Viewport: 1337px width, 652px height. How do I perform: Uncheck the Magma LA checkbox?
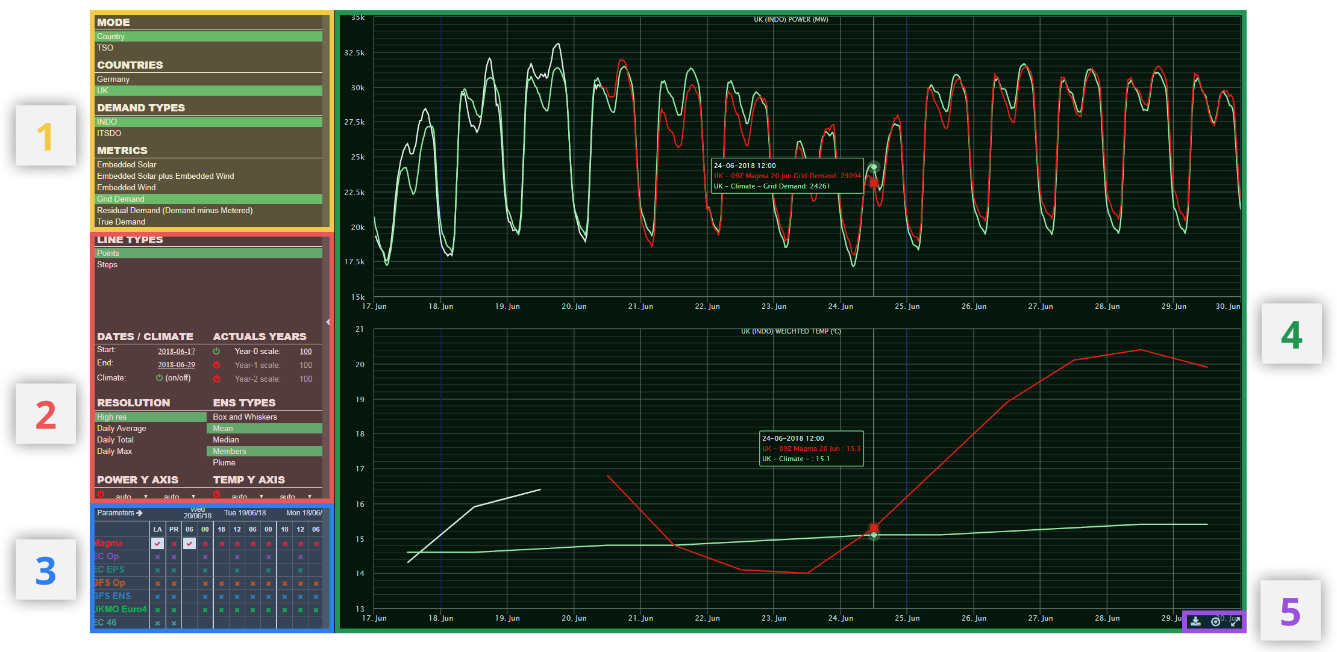pos(157,544)
